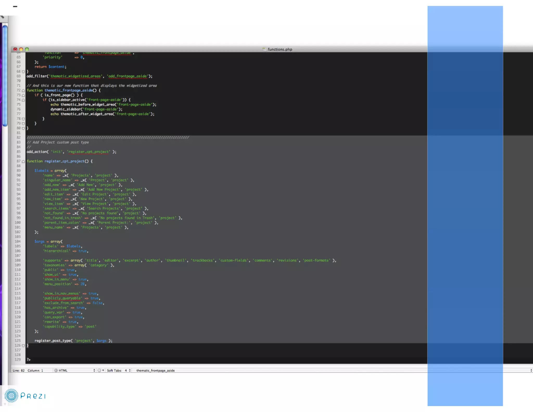Screen dimensions: 533x412
Task: Zoom the functions.php window with green button
Action: [x=27, y=49]
